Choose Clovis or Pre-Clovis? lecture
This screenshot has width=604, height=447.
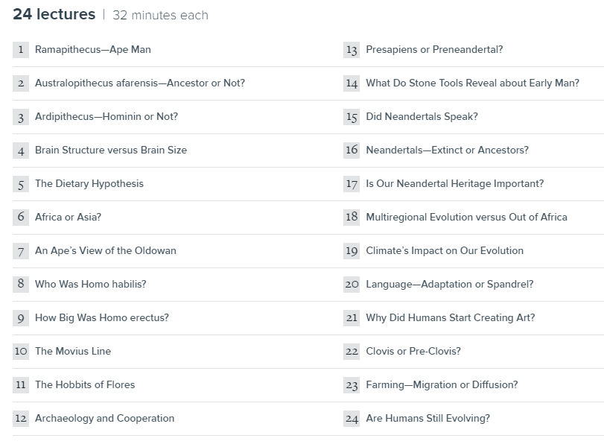(413, 352)
